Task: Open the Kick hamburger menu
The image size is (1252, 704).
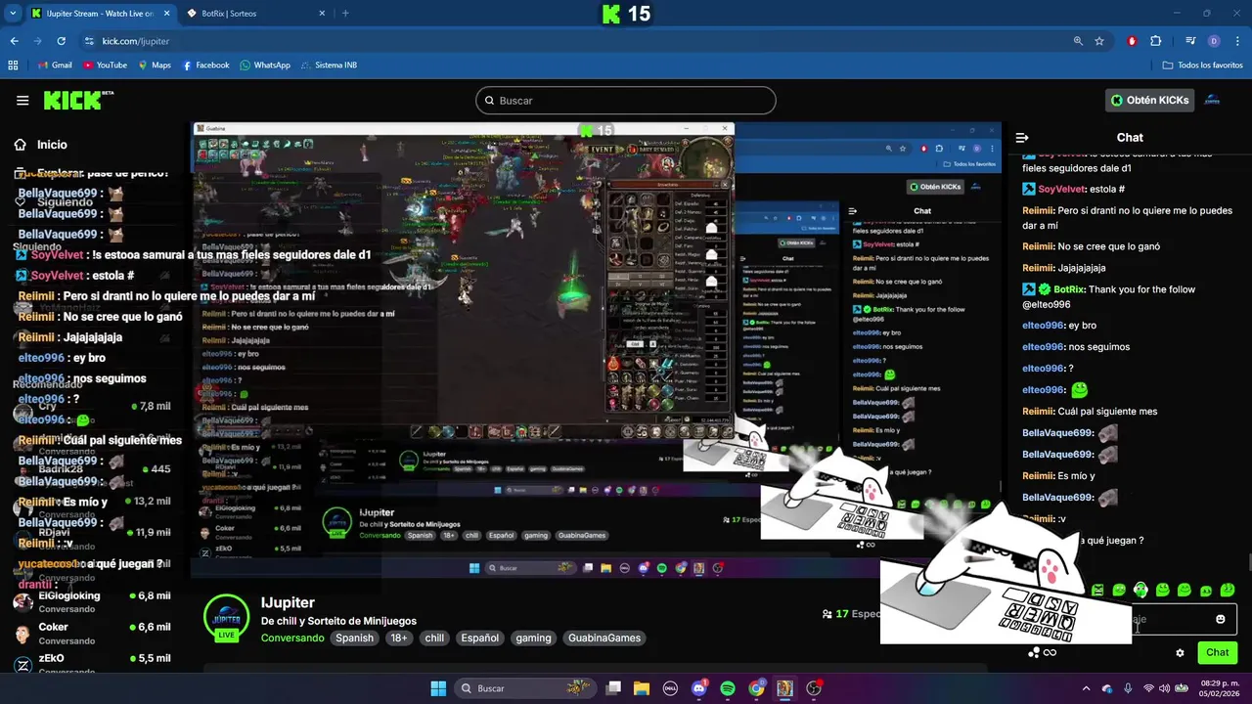Action: point(22,101)
